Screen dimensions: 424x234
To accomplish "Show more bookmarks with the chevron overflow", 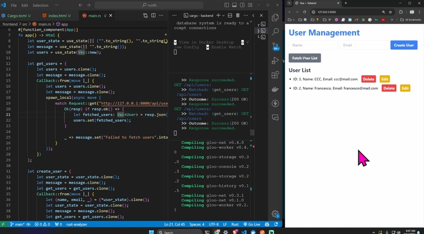I will click(392, 20).
